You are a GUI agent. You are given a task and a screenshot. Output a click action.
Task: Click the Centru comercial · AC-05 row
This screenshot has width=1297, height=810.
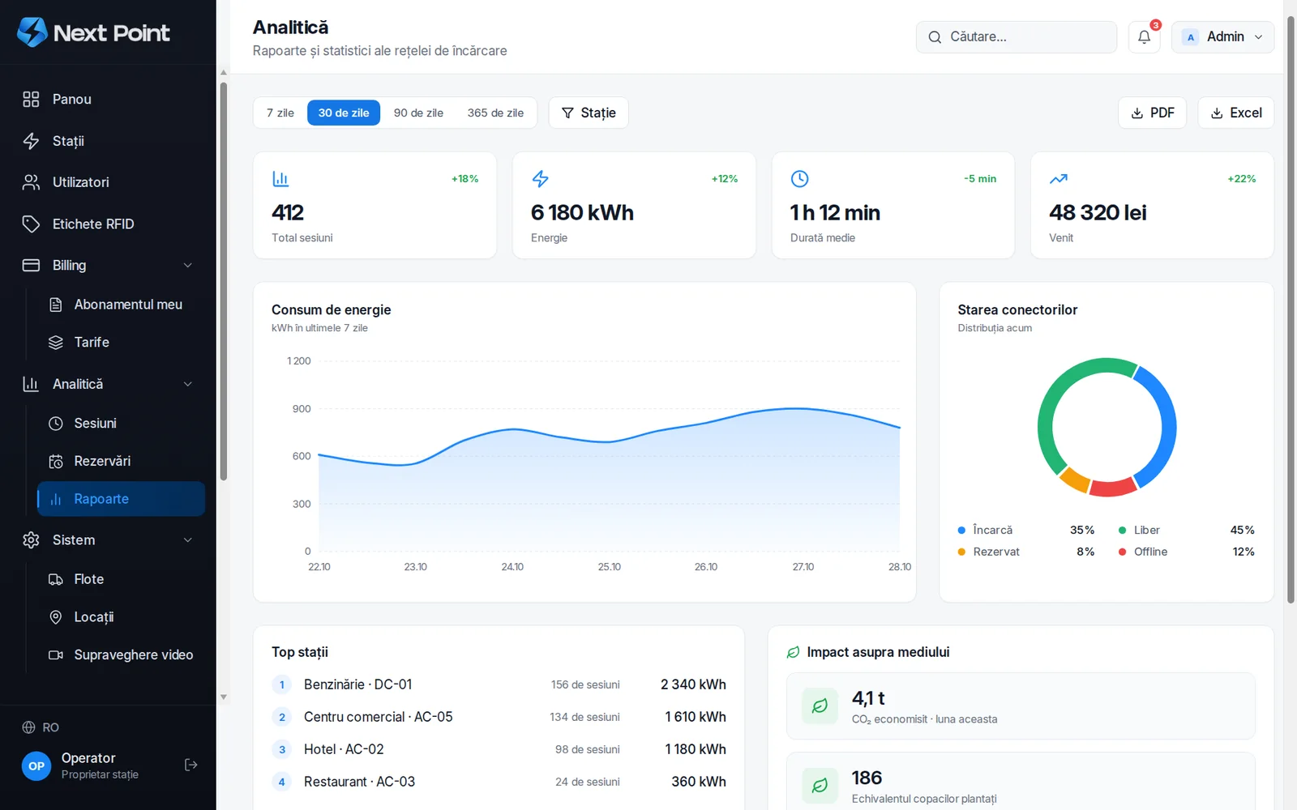[x=499, y=717]
